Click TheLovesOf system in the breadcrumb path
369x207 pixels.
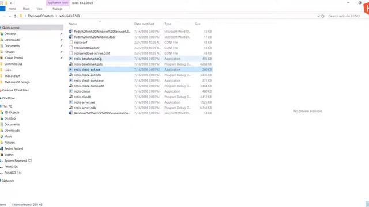40,16
